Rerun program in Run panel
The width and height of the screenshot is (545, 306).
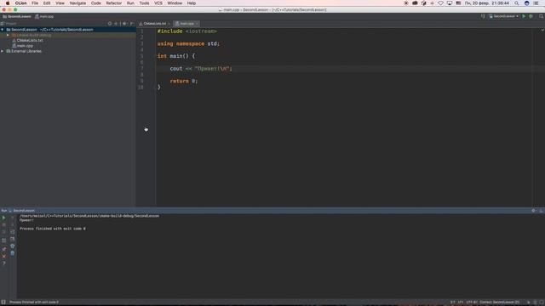point(3,218)
